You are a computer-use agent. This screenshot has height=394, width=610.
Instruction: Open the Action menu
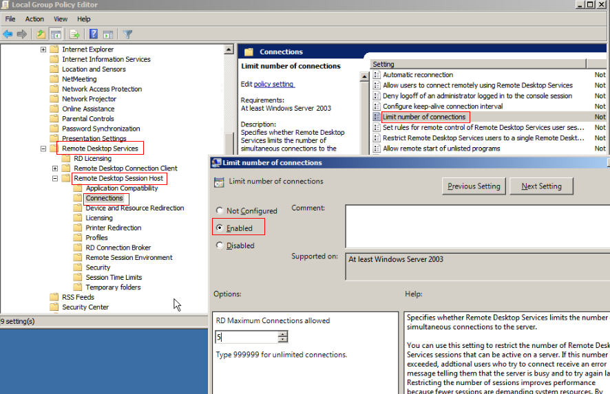point(34,19)
